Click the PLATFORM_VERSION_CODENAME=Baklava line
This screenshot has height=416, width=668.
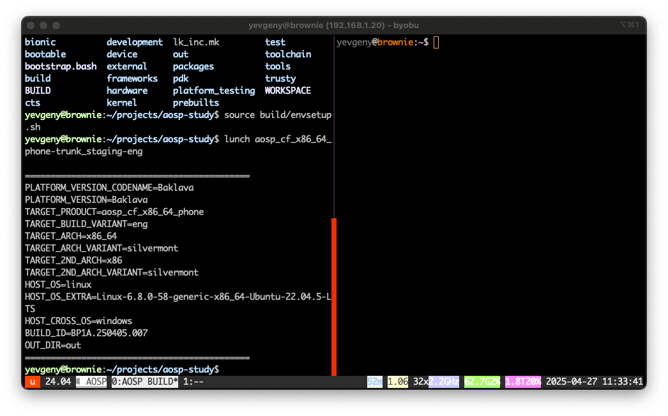click(109, 188)
